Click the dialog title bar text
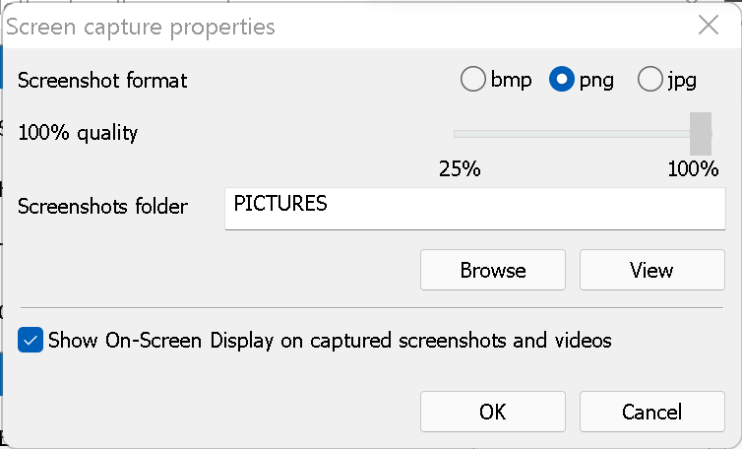Image resolution: width=742 pixels, height=449 pixels. tap(141, 27)
